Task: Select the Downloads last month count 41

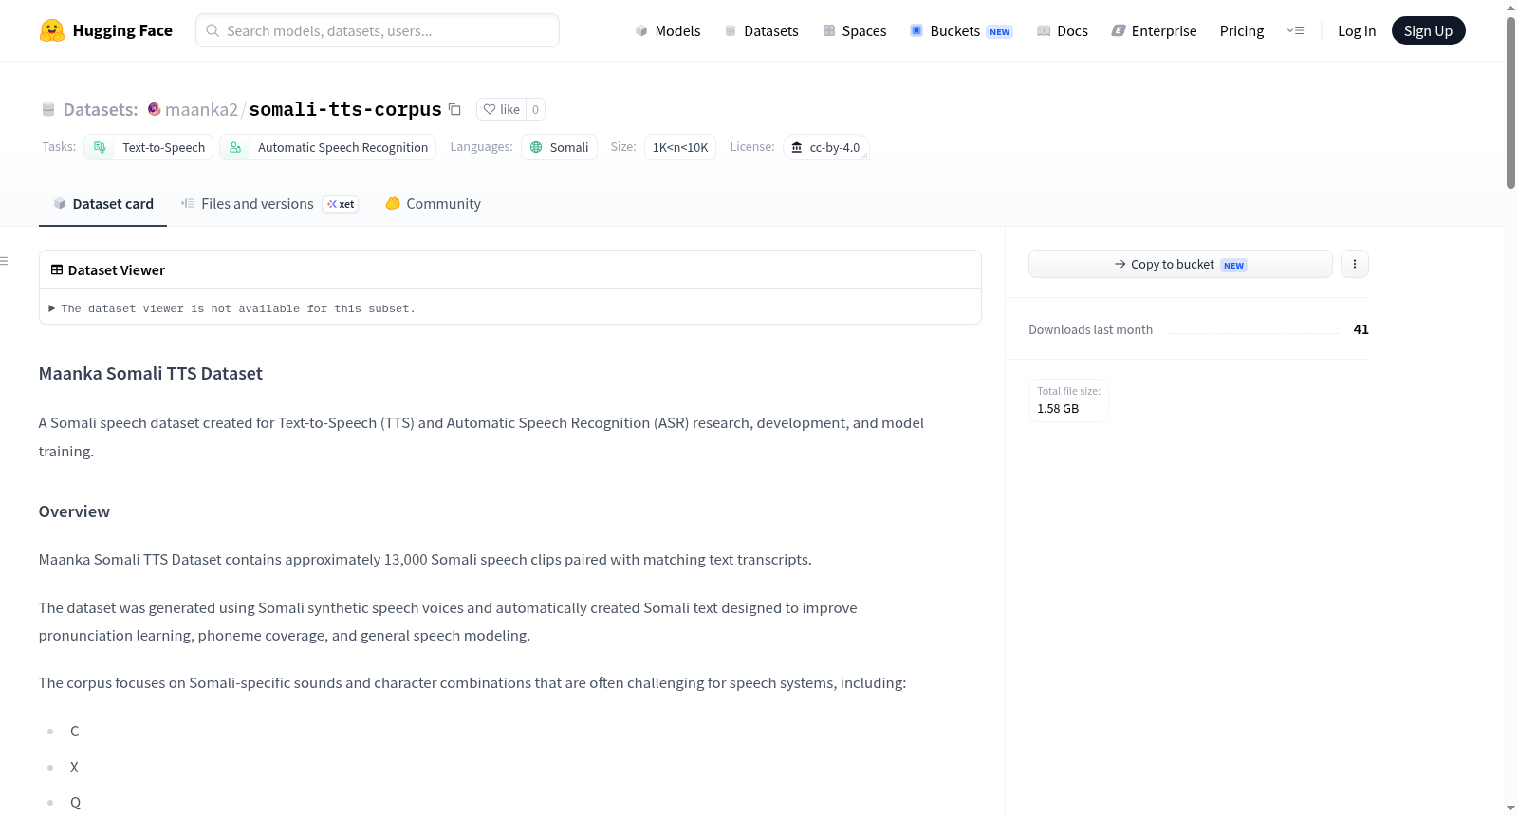Action: pyautogui.click(x=1361, y=329)
